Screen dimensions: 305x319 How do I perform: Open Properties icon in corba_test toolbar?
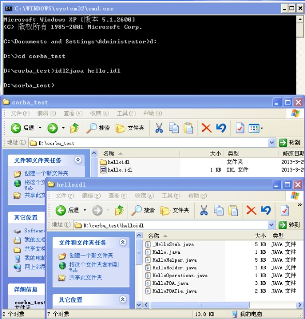(240, 128)
